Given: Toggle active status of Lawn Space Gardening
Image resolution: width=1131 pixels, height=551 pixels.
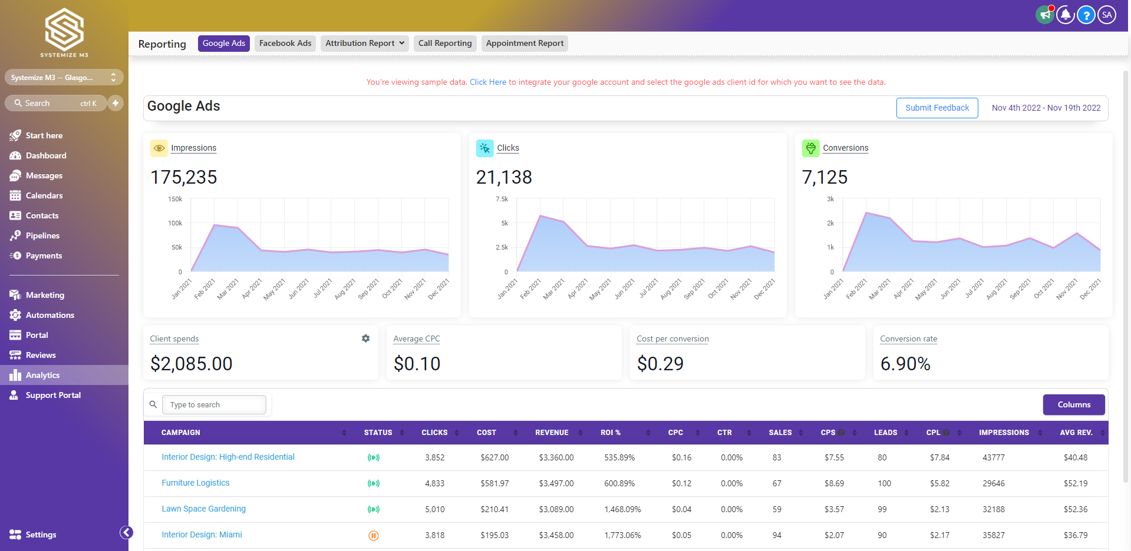Looking at the screenshot, I should pyautogui.click(x=373, y=509).
